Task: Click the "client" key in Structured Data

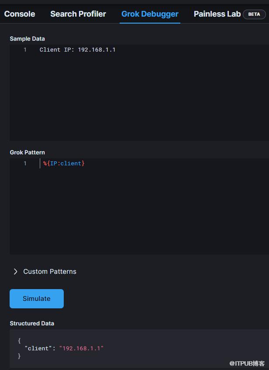Action: (x=38, y=348)
